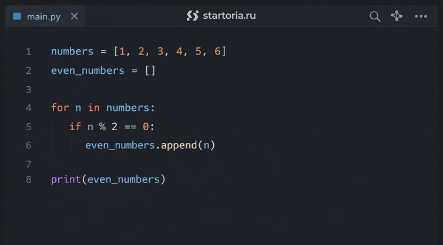Click 'numbers:' on line 4
The image size is (443, 245).
tap(130, 108)
